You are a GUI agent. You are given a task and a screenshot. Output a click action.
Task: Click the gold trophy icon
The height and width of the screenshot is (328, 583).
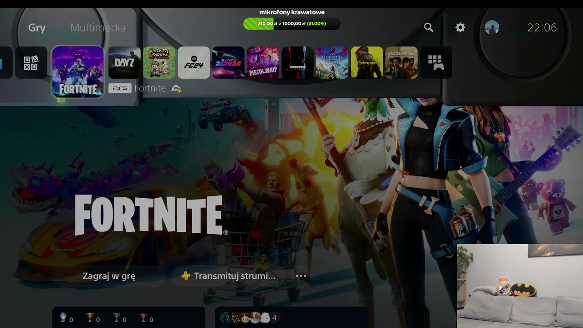pos(90,318)
